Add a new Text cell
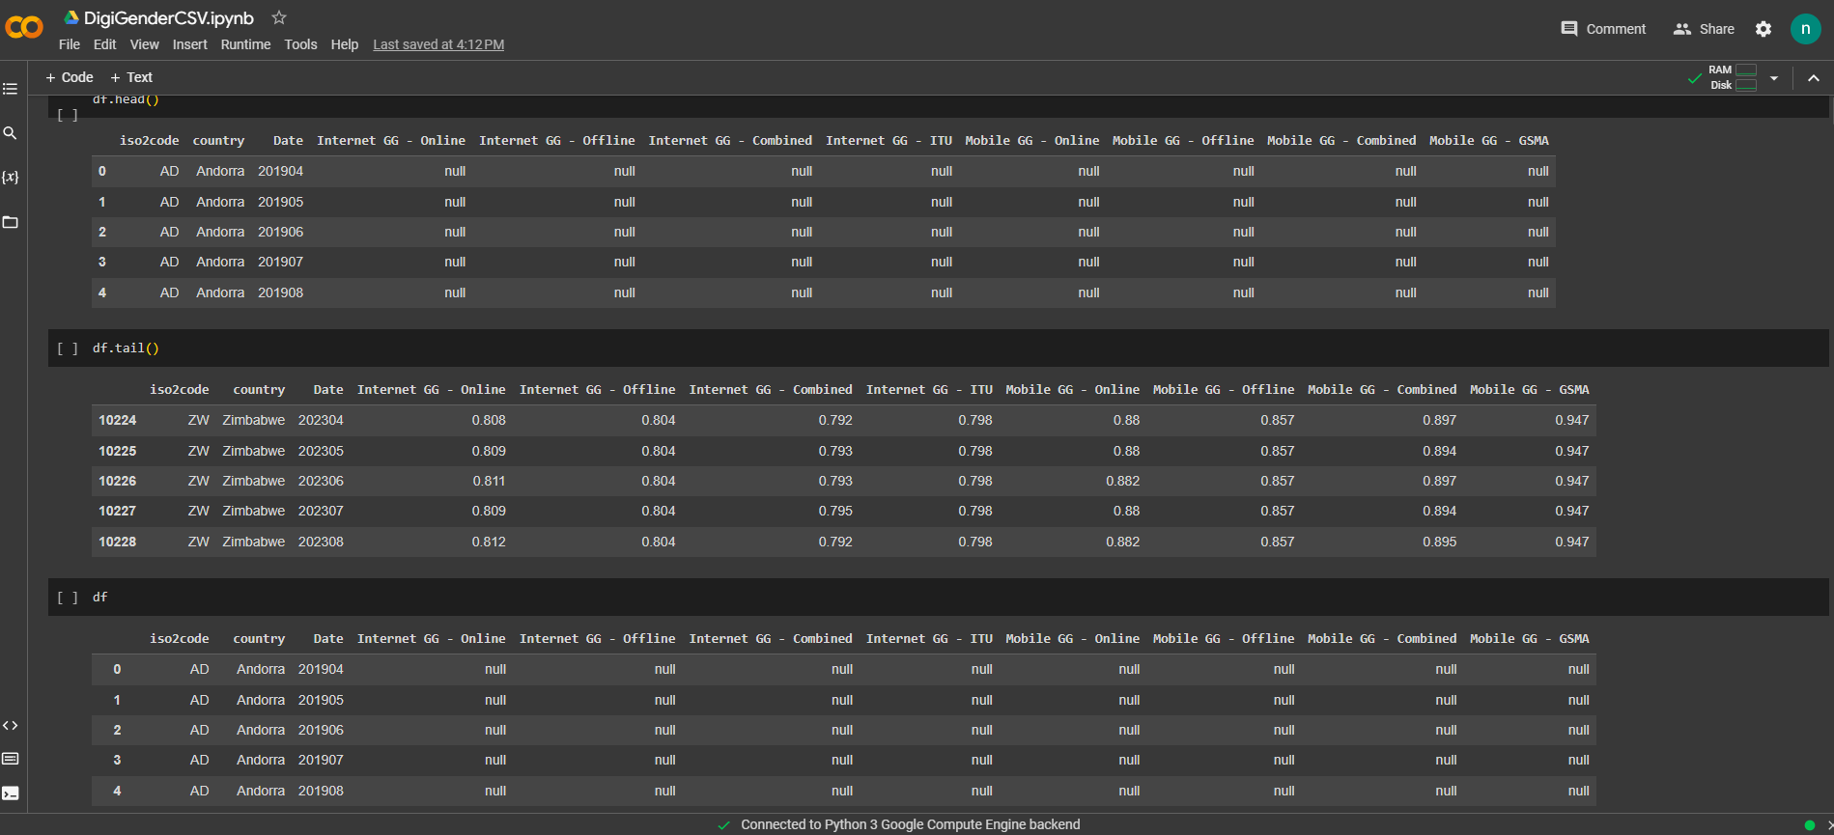 click(131, 77)
